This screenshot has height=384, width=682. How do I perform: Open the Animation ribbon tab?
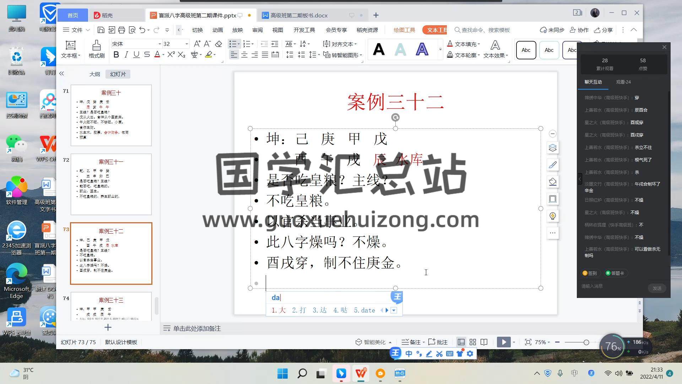[217, 30]
